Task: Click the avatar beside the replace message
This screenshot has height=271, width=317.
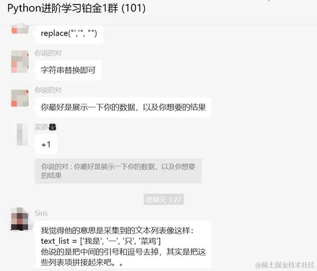Action: point(20,28)
